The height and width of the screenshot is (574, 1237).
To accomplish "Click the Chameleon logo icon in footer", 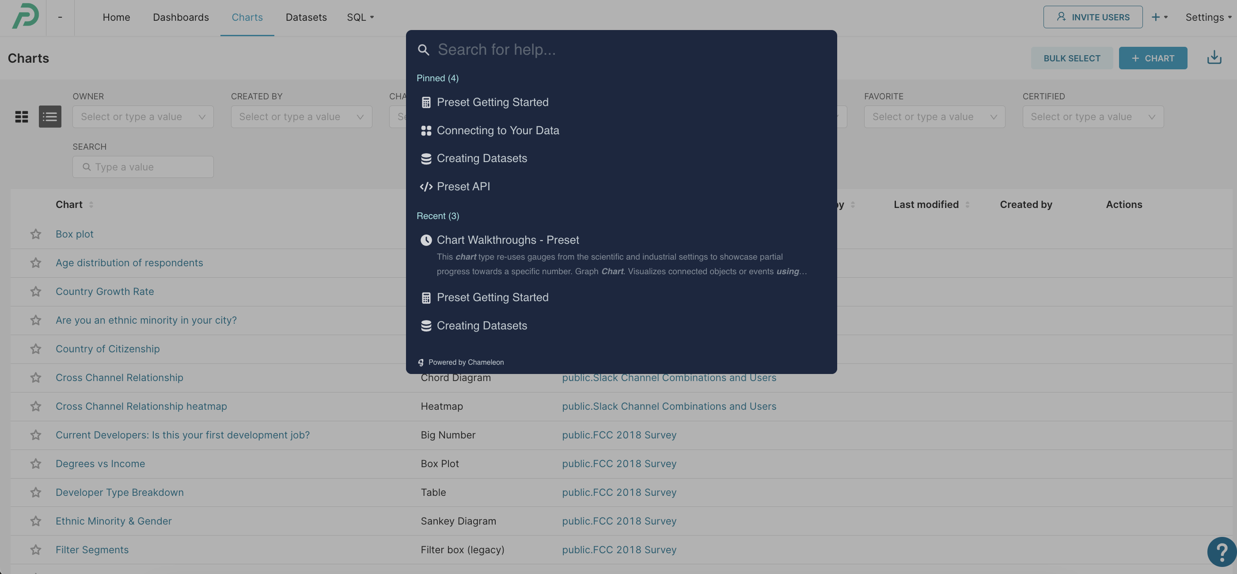I will point(421,363).
